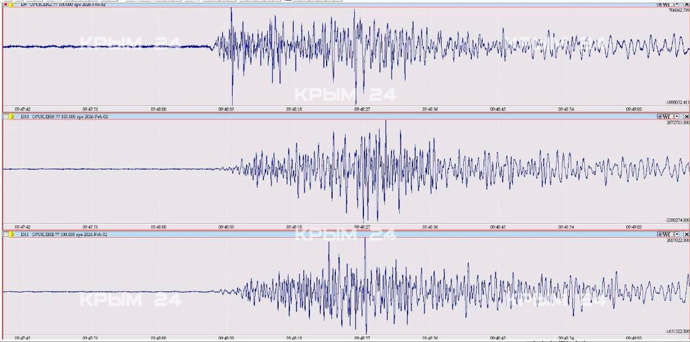
Task: Tick the checkbox for trace 2 OPUK.EHN
Action: [5, 116]
